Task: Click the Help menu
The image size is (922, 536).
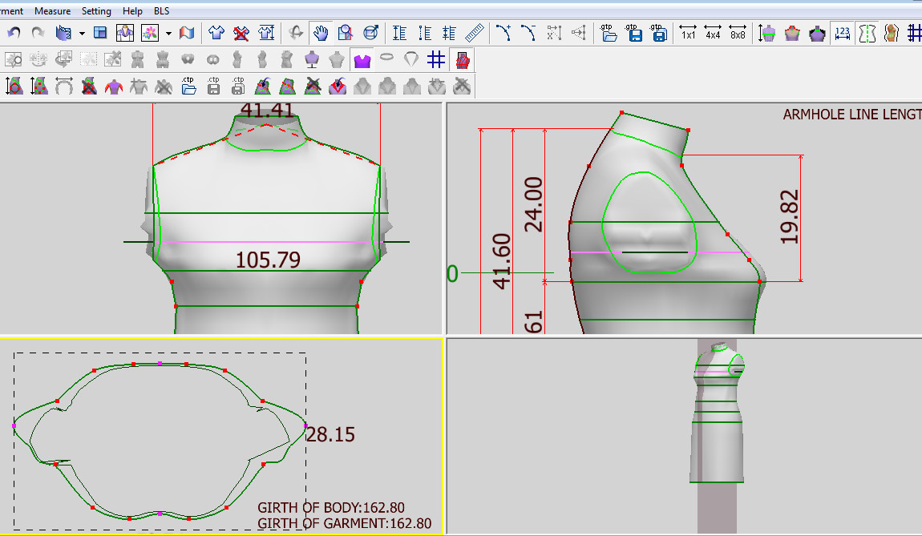Action: click(x=133, y=11)
